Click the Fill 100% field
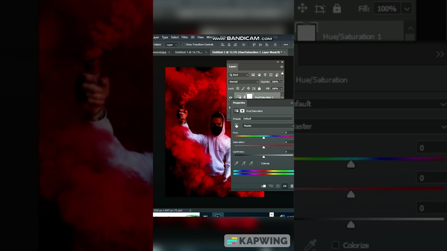This screenshot has width=447, height=251. 275,89
